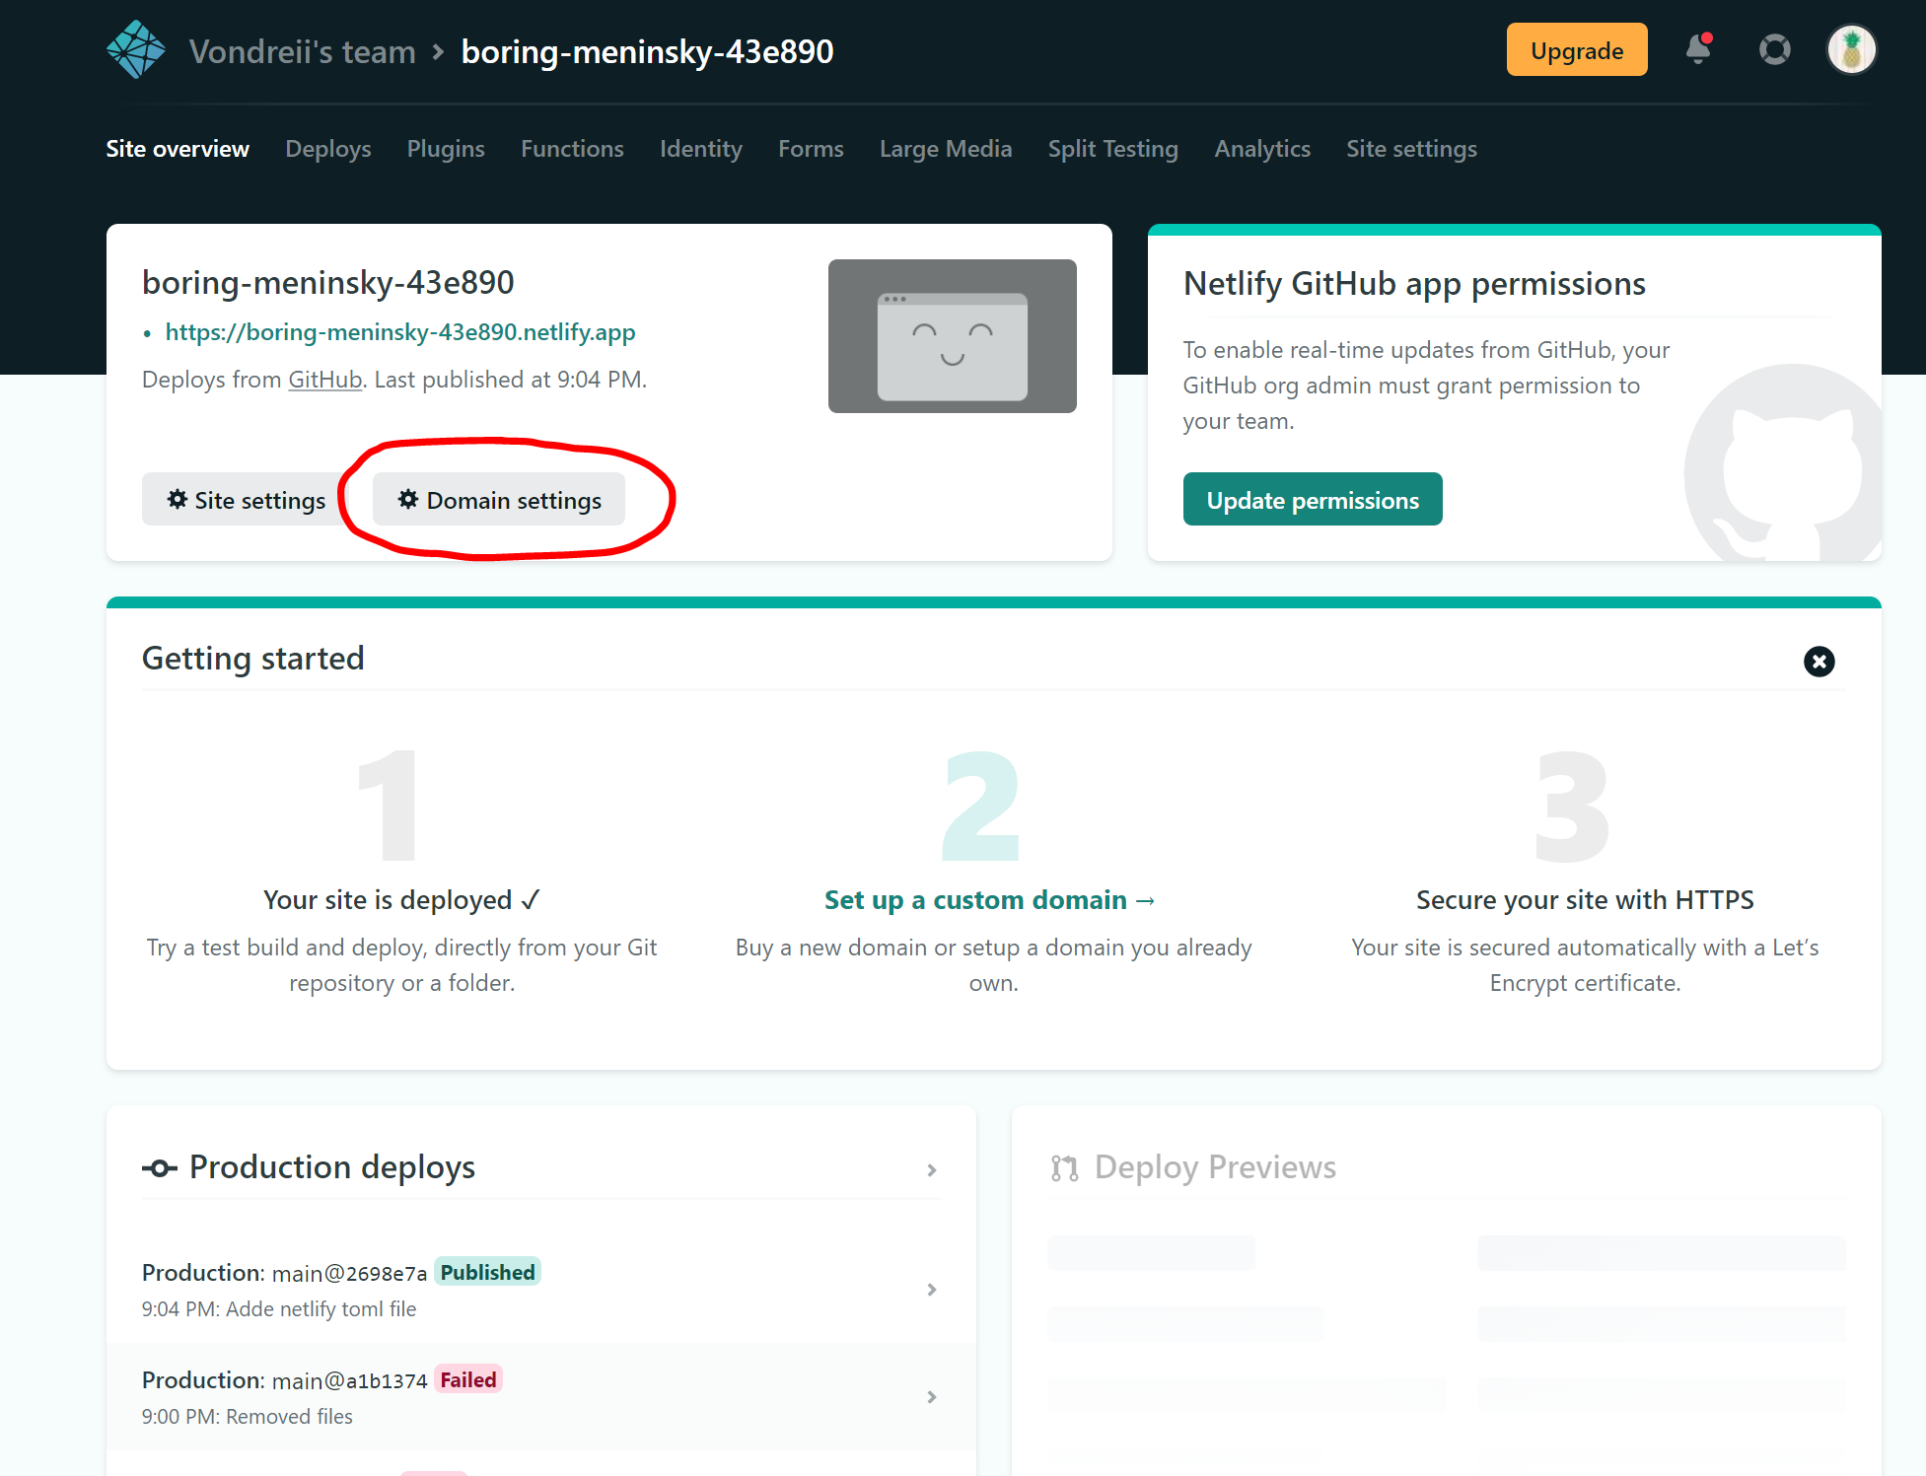Open the user avatar menu

point(1851,49)
